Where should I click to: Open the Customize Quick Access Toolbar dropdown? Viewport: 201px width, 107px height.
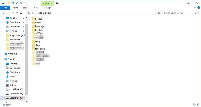24,3
